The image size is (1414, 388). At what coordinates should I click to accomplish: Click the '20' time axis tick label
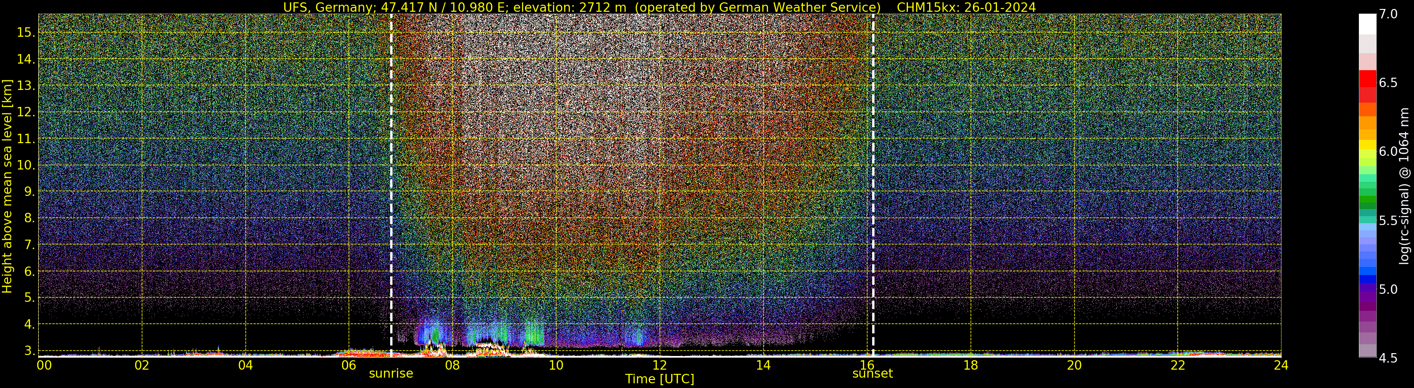[x=1074, y=365]
